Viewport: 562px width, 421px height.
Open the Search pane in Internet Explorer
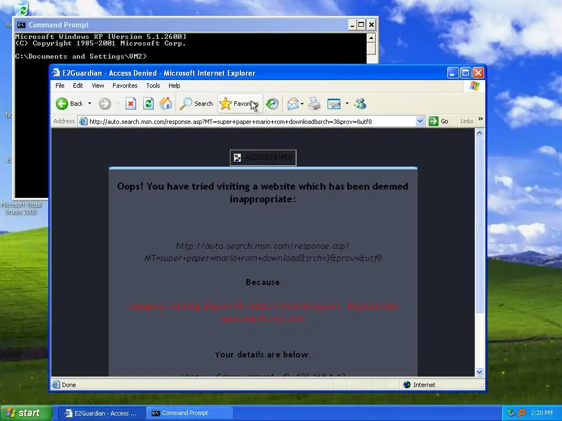pos(196,104)
